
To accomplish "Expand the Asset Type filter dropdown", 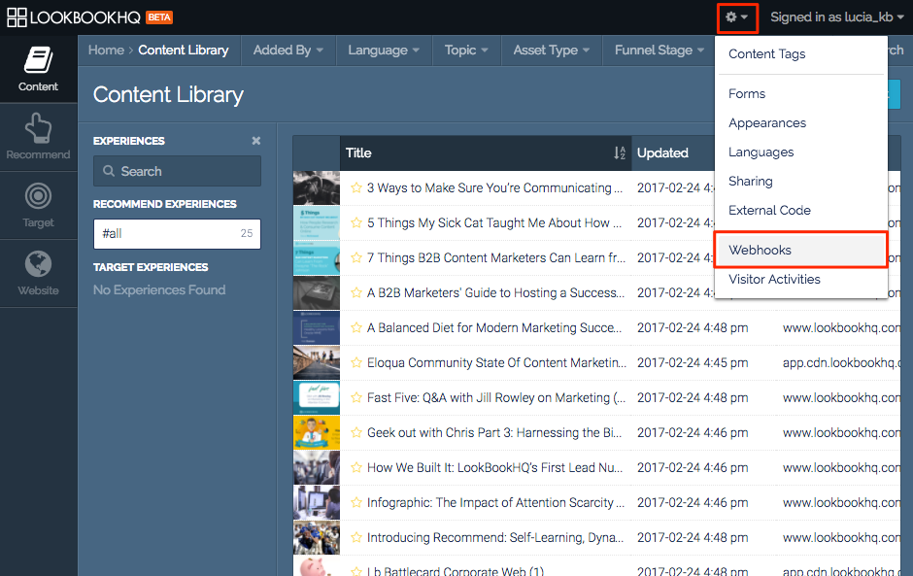I will tap(552, 51).
